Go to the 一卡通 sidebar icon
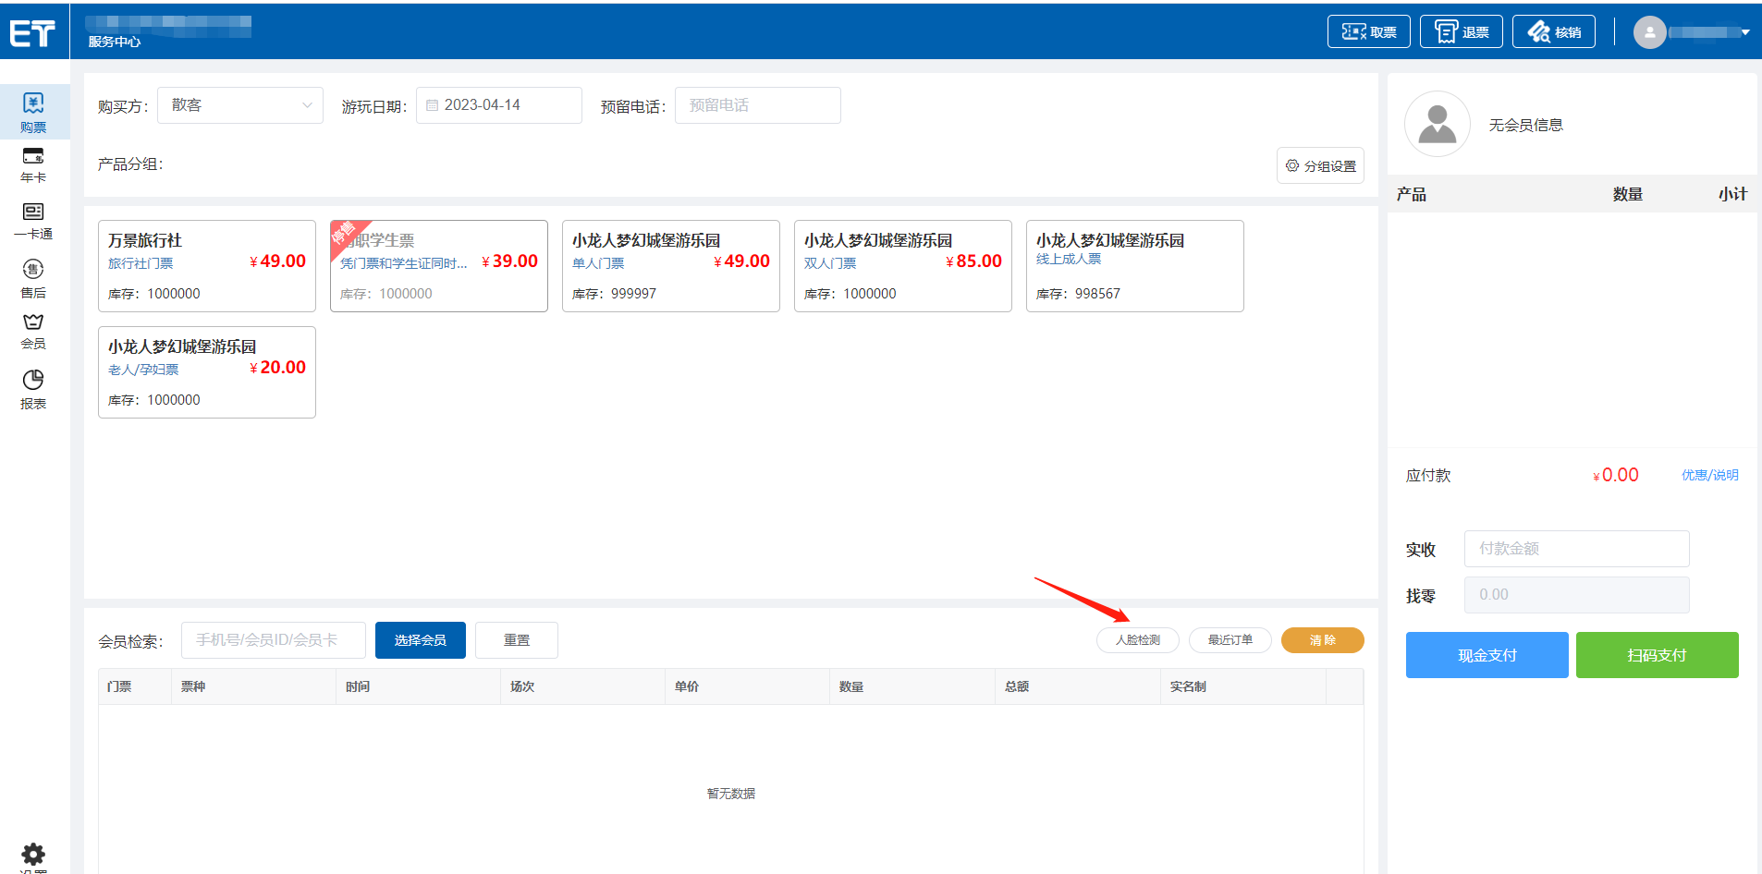The image size is (1762, 874). pyautogui.click(x=33, y=221)
